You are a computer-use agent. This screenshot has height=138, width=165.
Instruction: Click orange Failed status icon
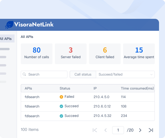click(x=61, y=97)
